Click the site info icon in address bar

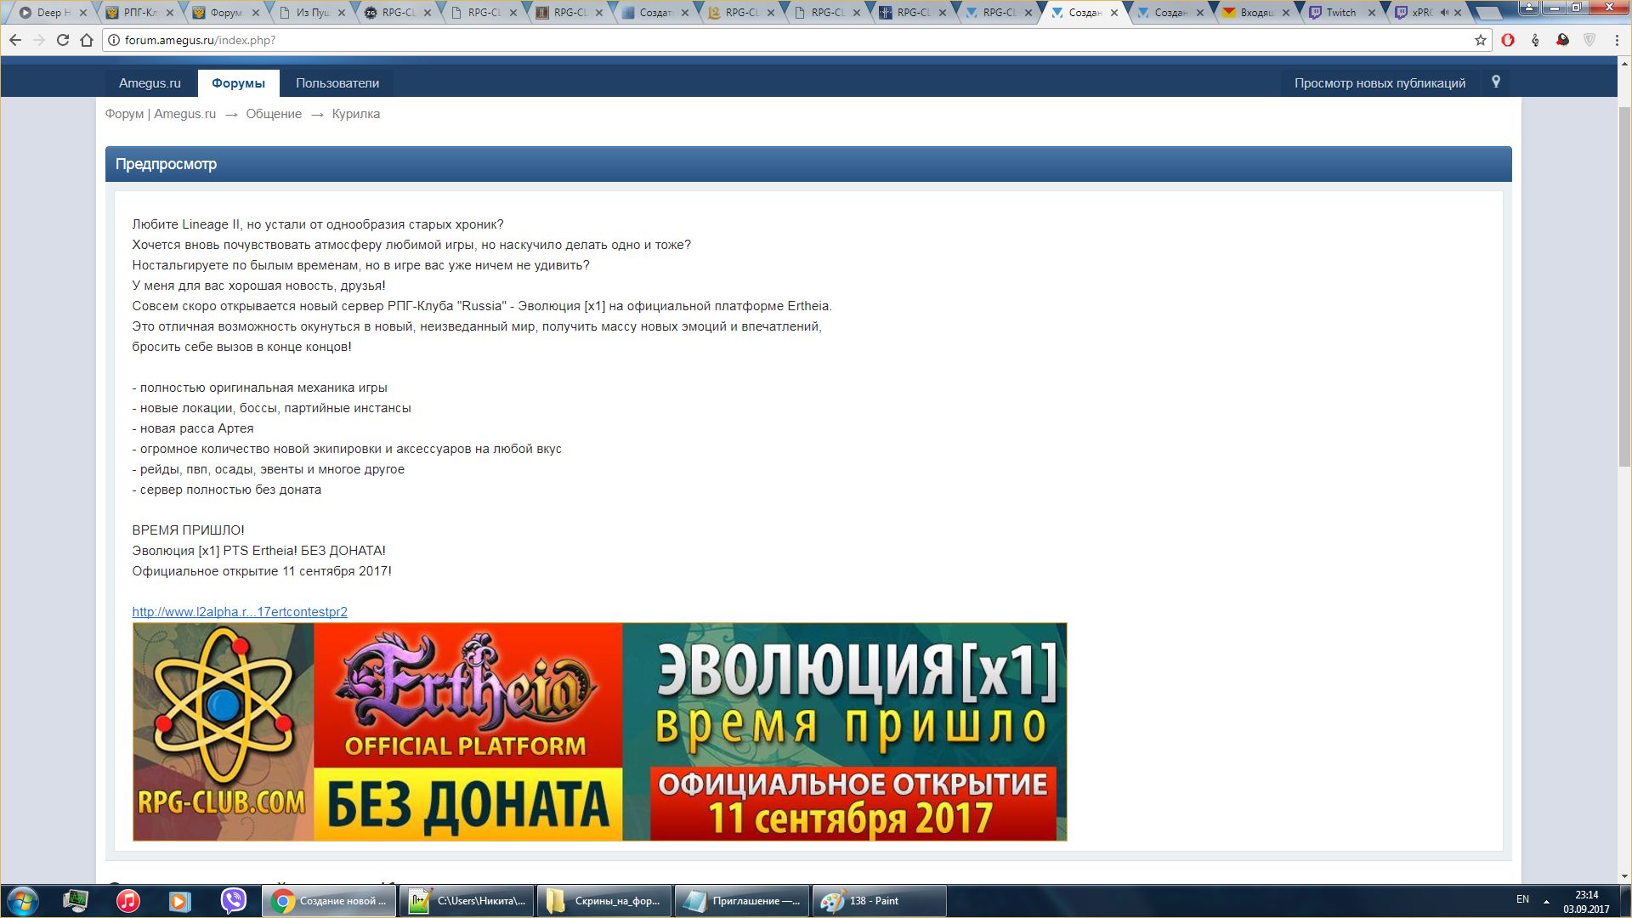[113, 40]
